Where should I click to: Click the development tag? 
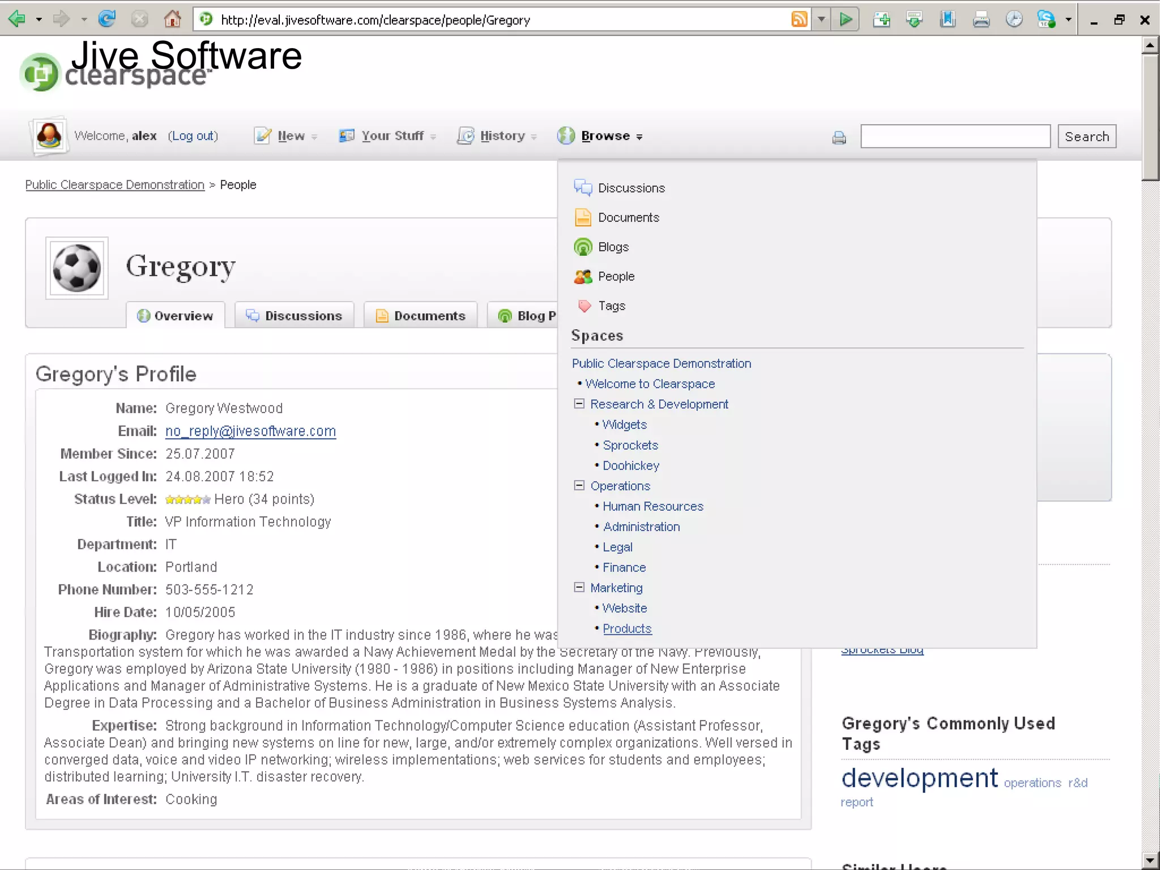coord(919,778)
